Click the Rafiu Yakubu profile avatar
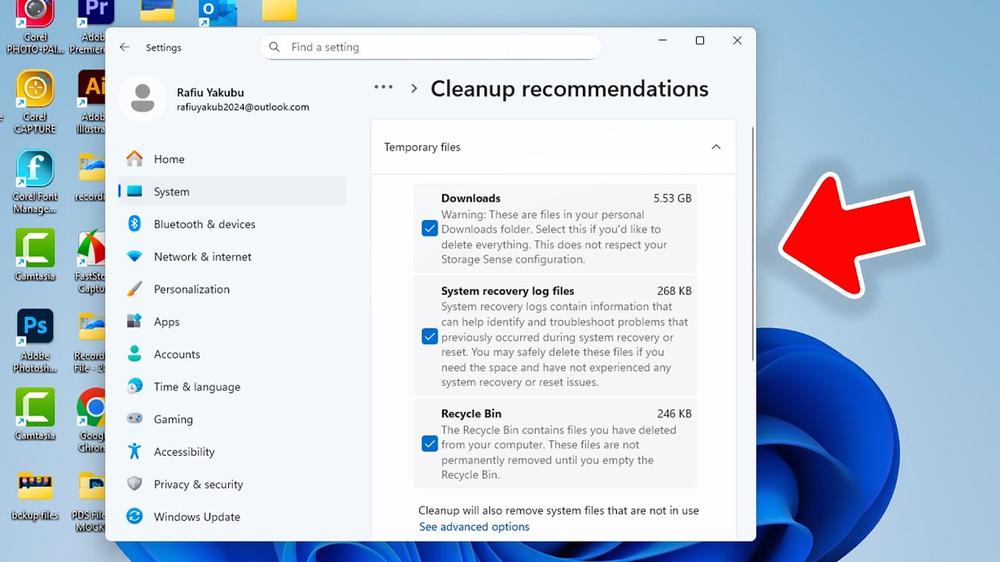 click(x=142, y=98)
